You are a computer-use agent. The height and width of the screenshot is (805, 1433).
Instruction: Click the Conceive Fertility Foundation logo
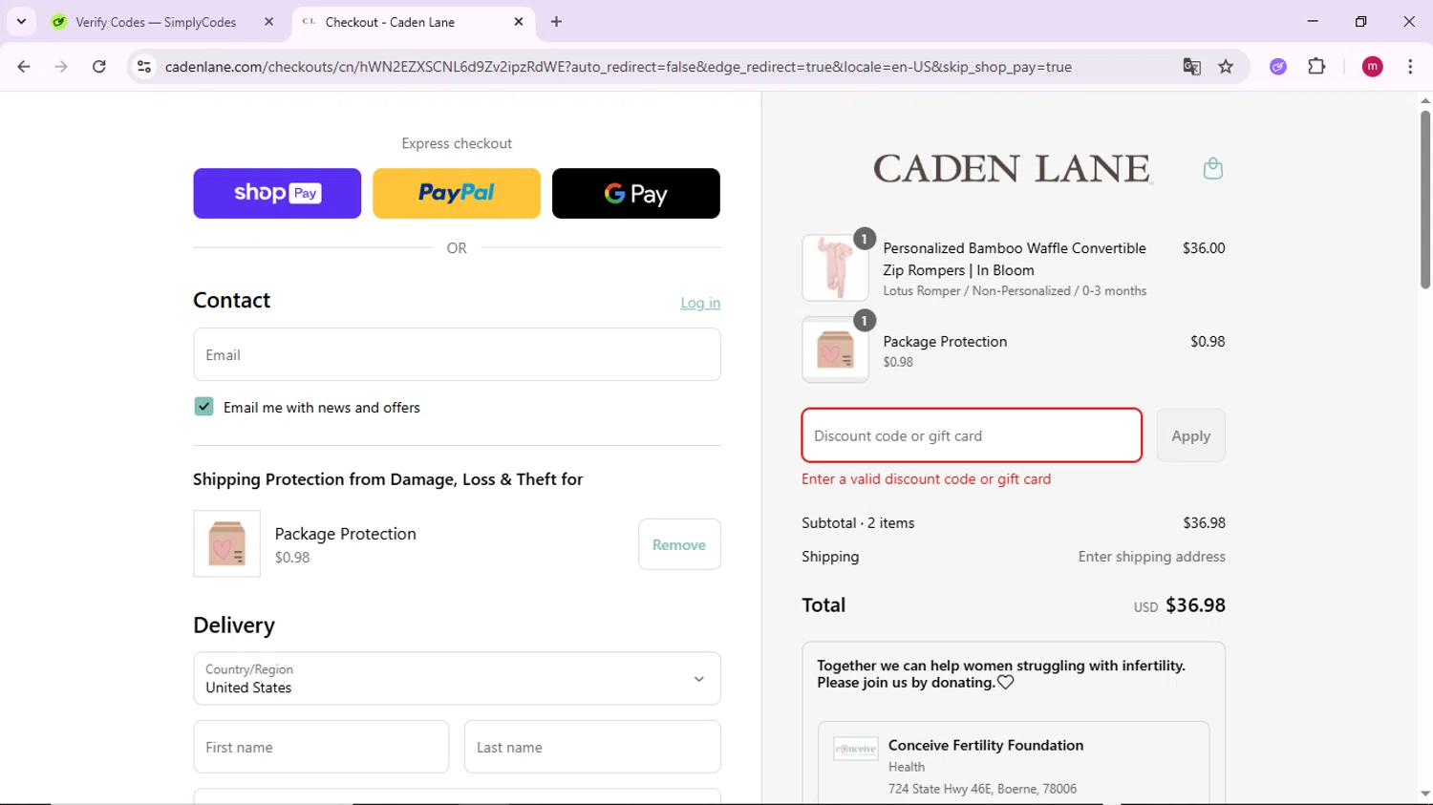click(x=855, y=749)
